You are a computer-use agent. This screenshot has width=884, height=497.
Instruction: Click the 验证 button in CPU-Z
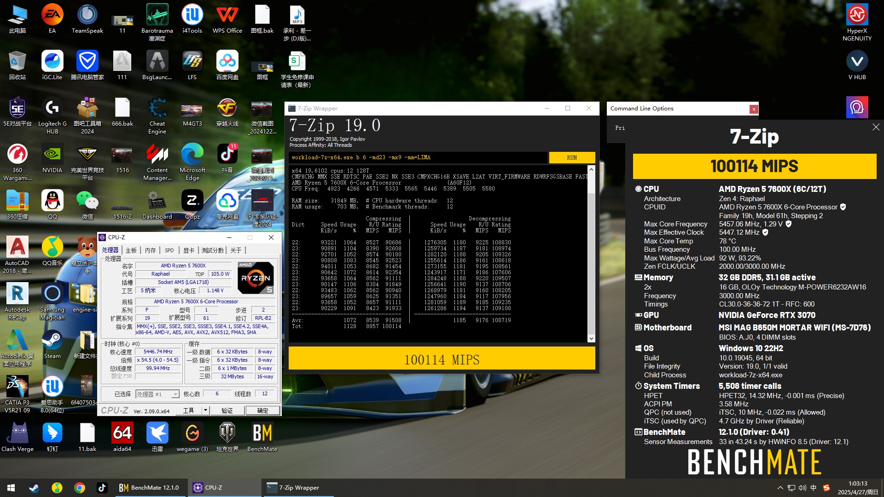coord(227,410)
